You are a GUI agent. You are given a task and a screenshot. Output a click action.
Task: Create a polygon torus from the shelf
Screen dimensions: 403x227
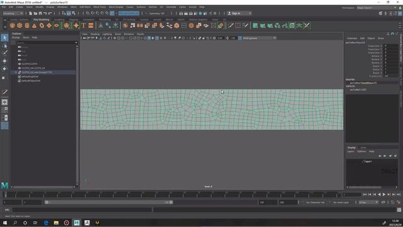point(42,25)
